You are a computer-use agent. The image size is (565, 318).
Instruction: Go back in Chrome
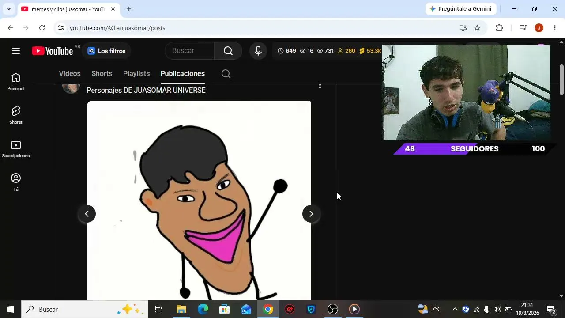coord(10,28)
